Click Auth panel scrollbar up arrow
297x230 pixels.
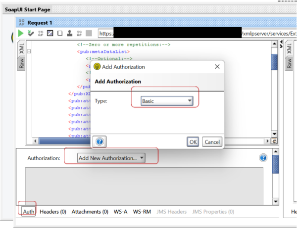(276, 152)
